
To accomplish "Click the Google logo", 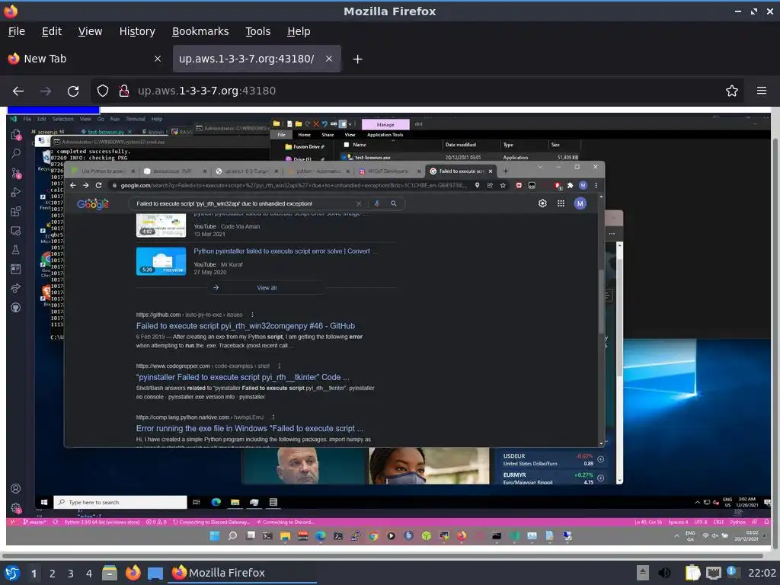I will coord(92,204).
